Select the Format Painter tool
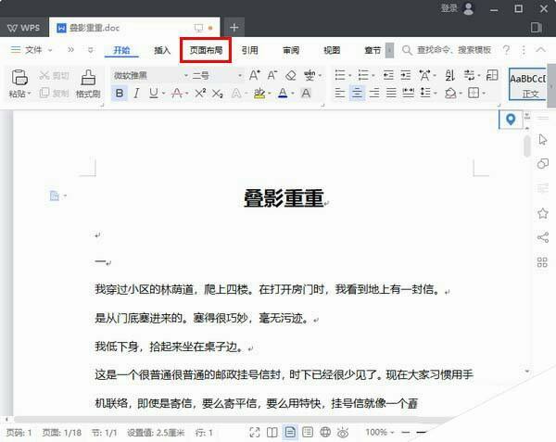 tap(88, 83)
